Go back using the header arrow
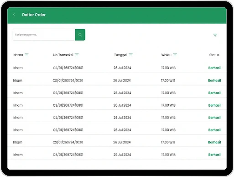Image resolution: width=234 pixels, height=177 pixels. tap(14, 15)
